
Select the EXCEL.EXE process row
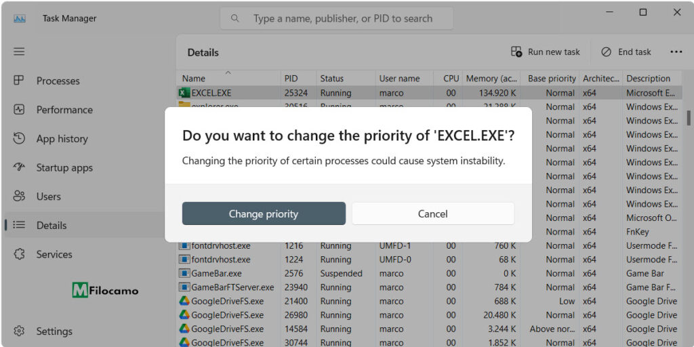[x=429, y=93]
